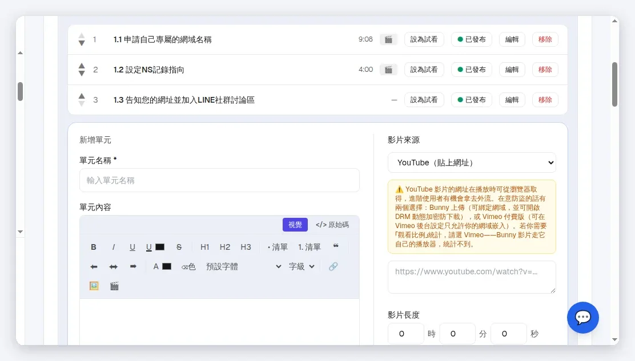Click the 秒 seconds duration field
The image size is (635, 361).
click(509, 334)
